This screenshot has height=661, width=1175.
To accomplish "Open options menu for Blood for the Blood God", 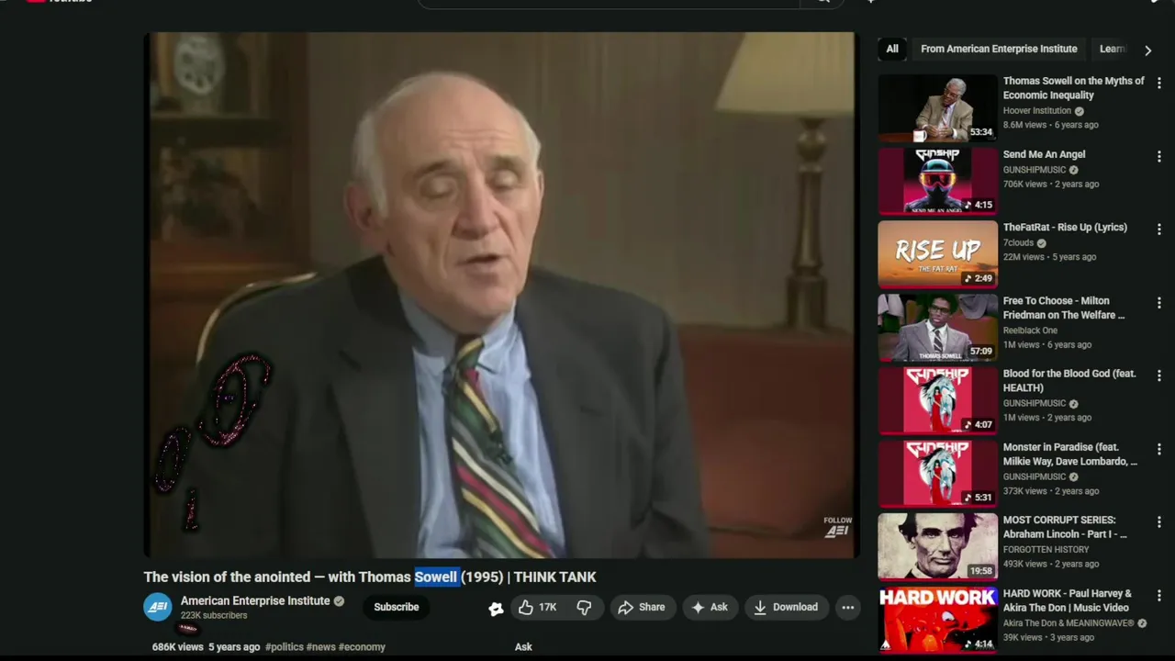I will click(x=1158, y=376).
